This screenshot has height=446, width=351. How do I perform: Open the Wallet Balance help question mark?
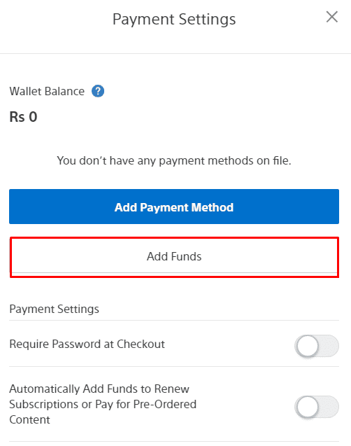click(98, 91)
